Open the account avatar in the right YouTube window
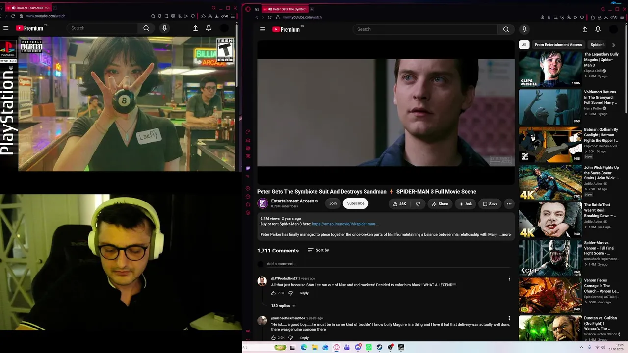Viewport: 628px width, 353px height. [x=613, y=29]
